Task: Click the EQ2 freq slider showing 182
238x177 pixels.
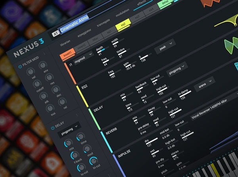Action: [115, 72]
